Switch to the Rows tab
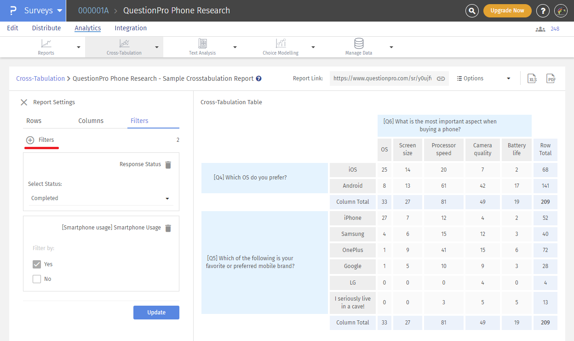 coord(34,121)
